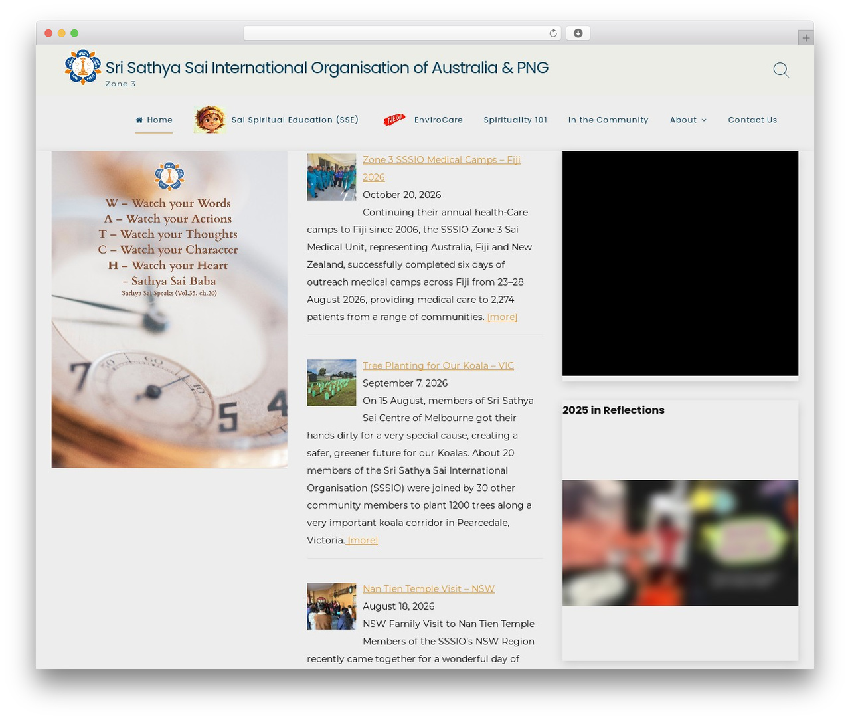This screenshot has height=720, width=850.
Task: Click the home icon in navigation
Action: (139, 120)
